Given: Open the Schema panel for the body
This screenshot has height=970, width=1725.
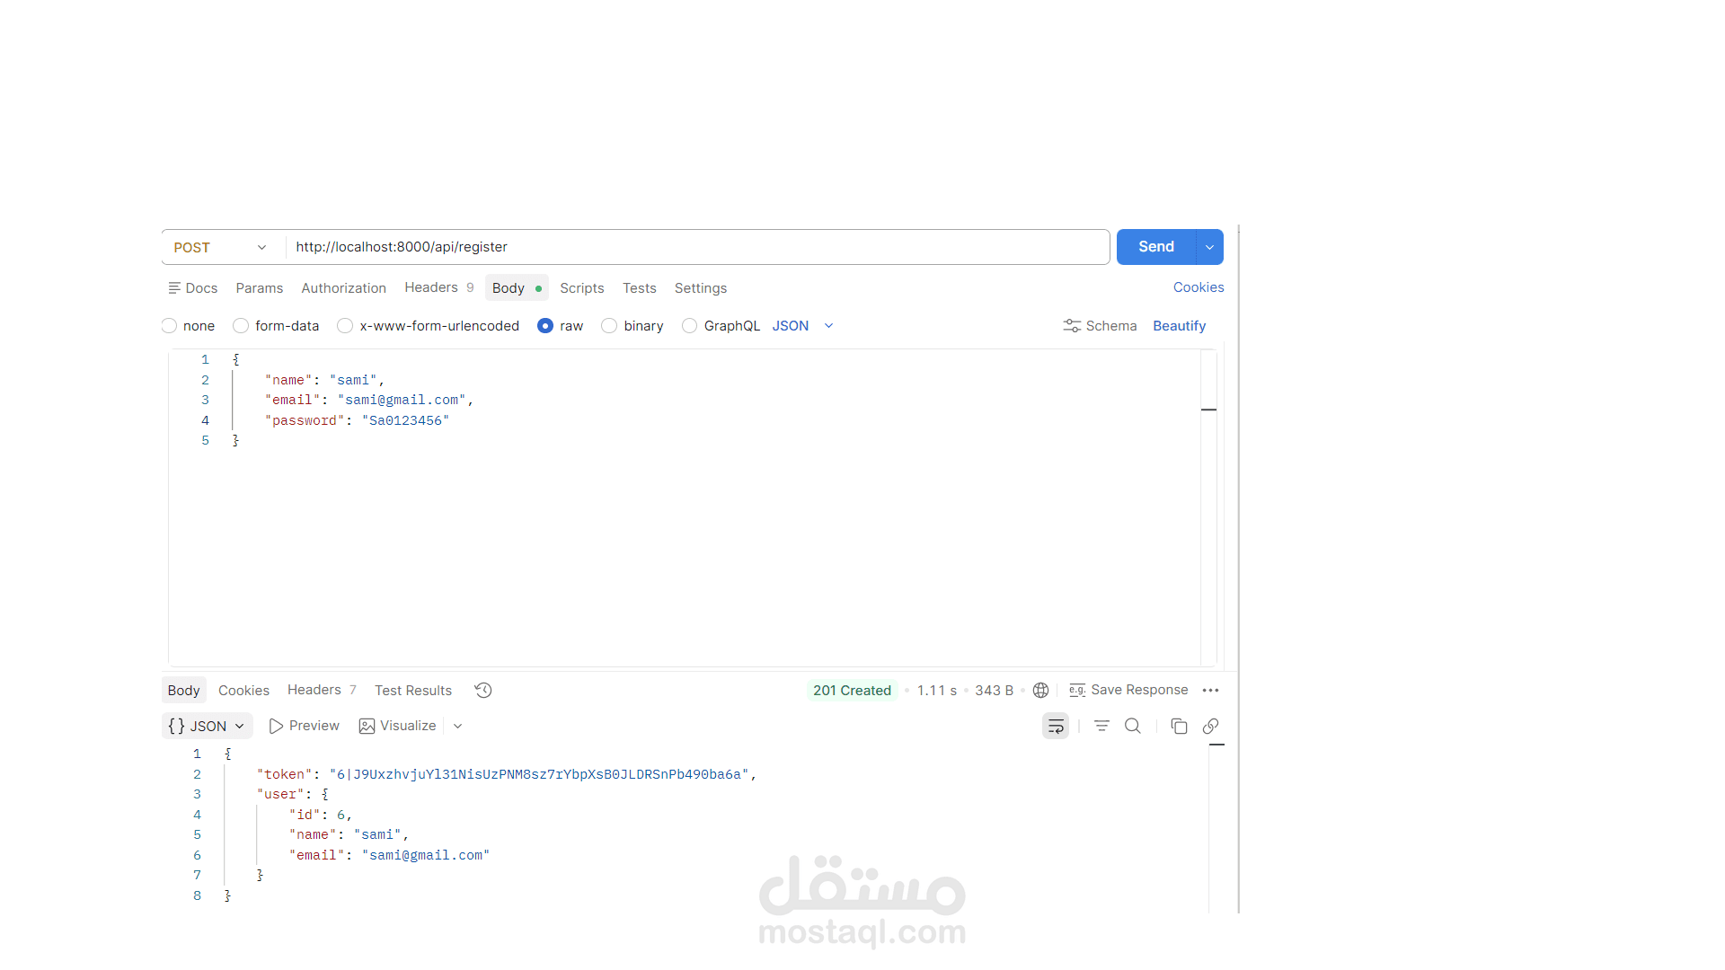Looking at the screenshot, I should point(1101,326).
